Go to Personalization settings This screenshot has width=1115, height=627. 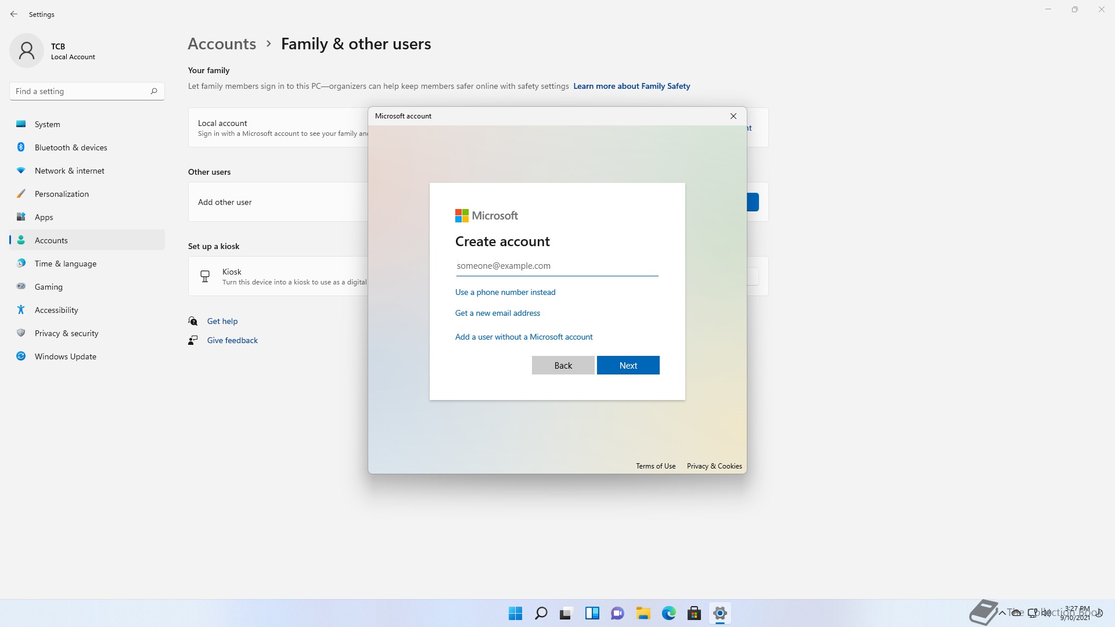[87, 194]
